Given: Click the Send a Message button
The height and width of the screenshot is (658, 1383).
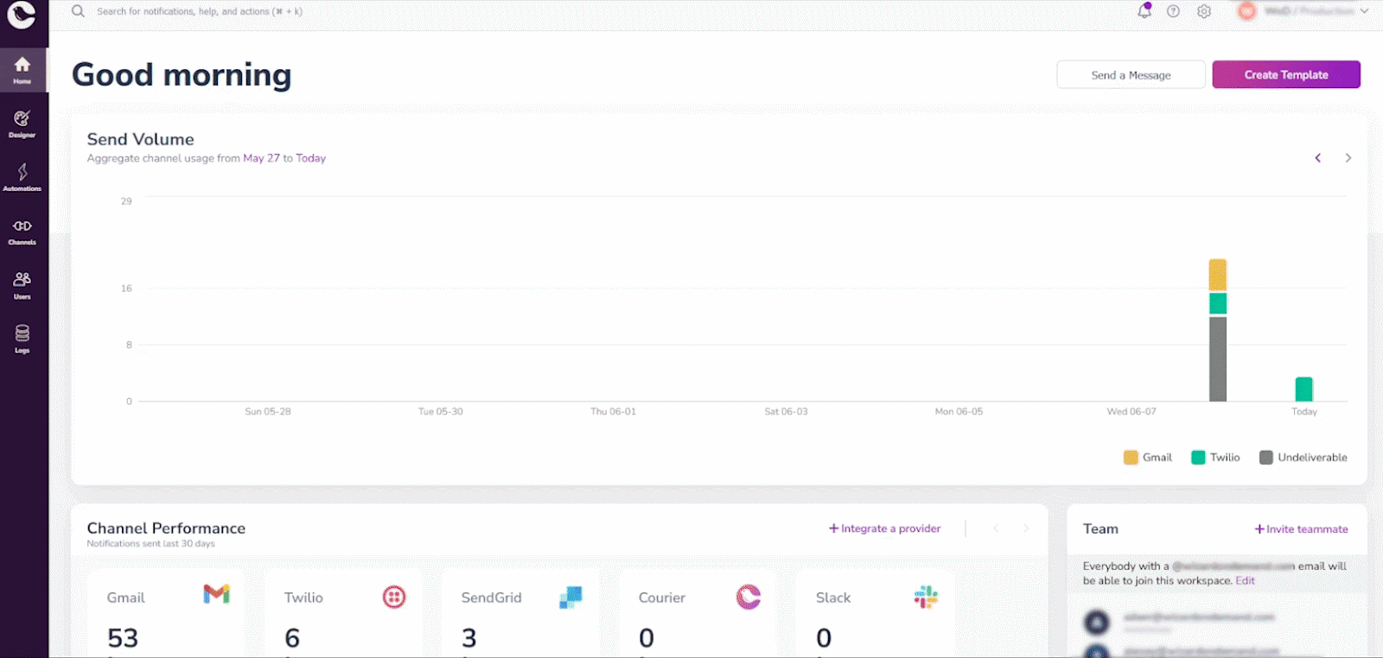Looking at the screenshot, I should pos(1131,75).
